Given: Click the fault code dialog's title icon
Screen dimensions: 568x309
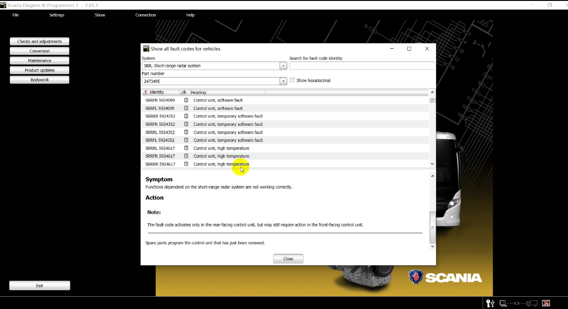Looking at the screenshot, I should (146, 48).
